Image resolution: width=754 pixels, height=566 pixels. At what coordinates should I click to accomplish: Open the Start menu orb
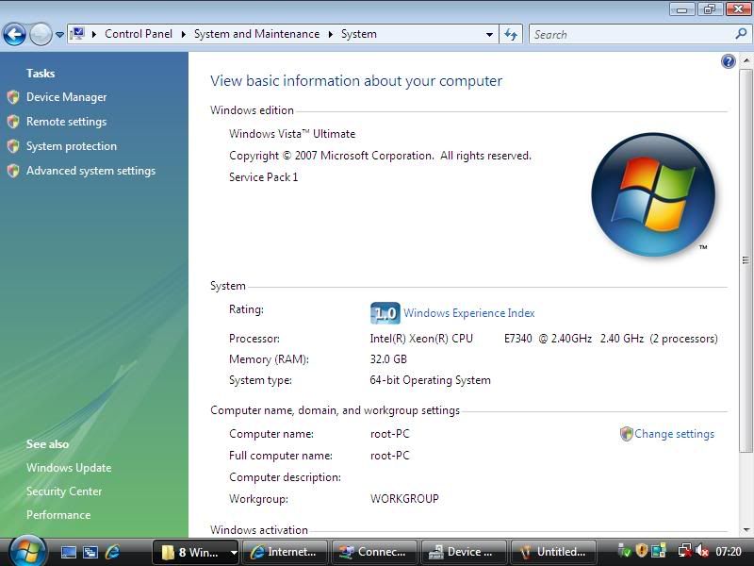(28, 551)
